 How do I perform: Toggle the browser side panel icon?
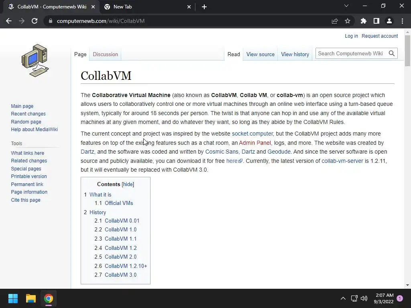pos(376,21)
